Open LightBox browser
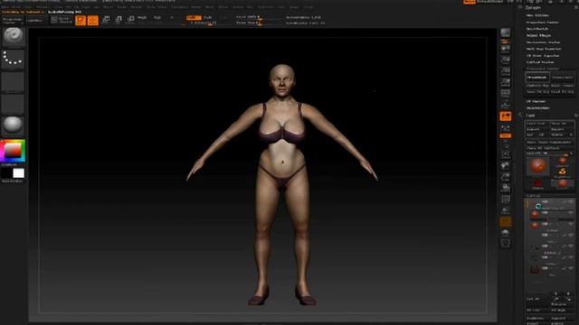579x325 pixels. (35, 20)
